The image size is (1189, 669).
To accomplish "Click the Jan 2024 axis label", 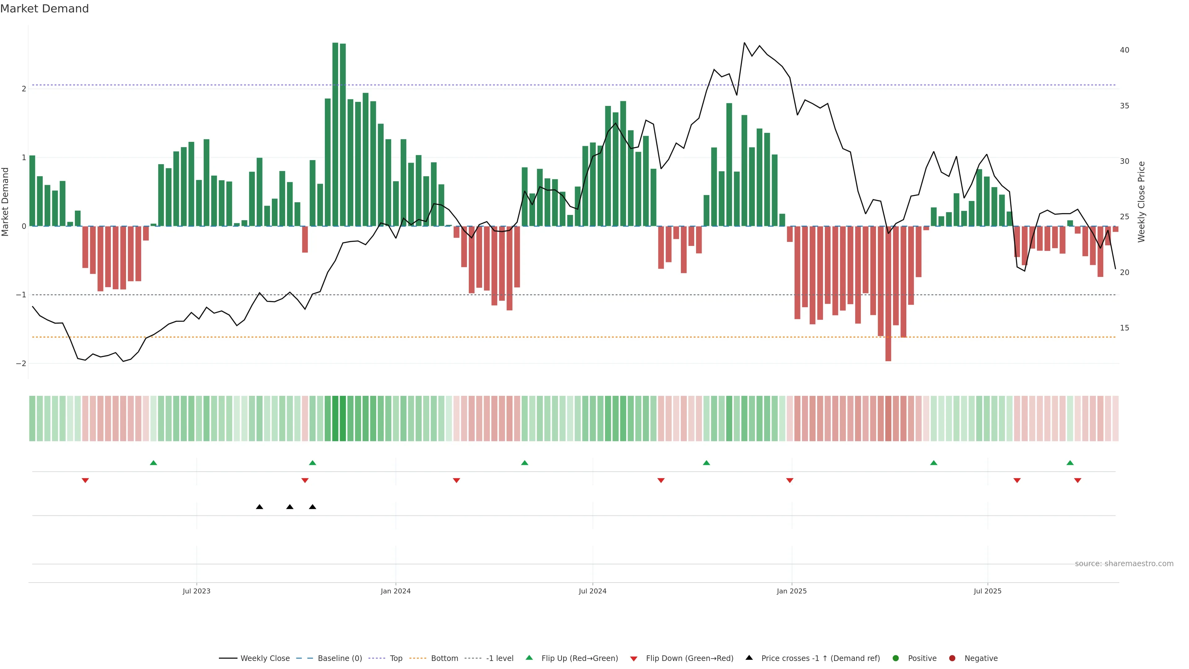I will tap(396, 591).
